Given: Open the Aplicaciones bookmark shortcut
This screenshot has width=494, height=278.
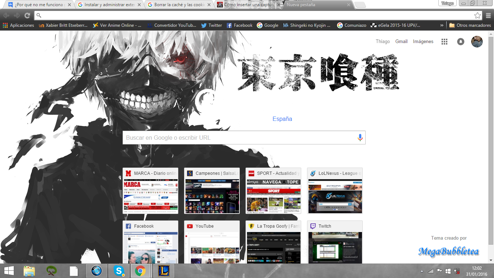Looking at the screenshot, I should [x=18, y=25].
